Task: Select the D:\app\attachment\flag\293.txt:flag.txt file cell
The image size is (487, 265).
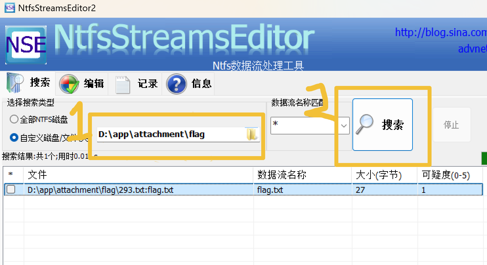Action: (x=138, y=190)
